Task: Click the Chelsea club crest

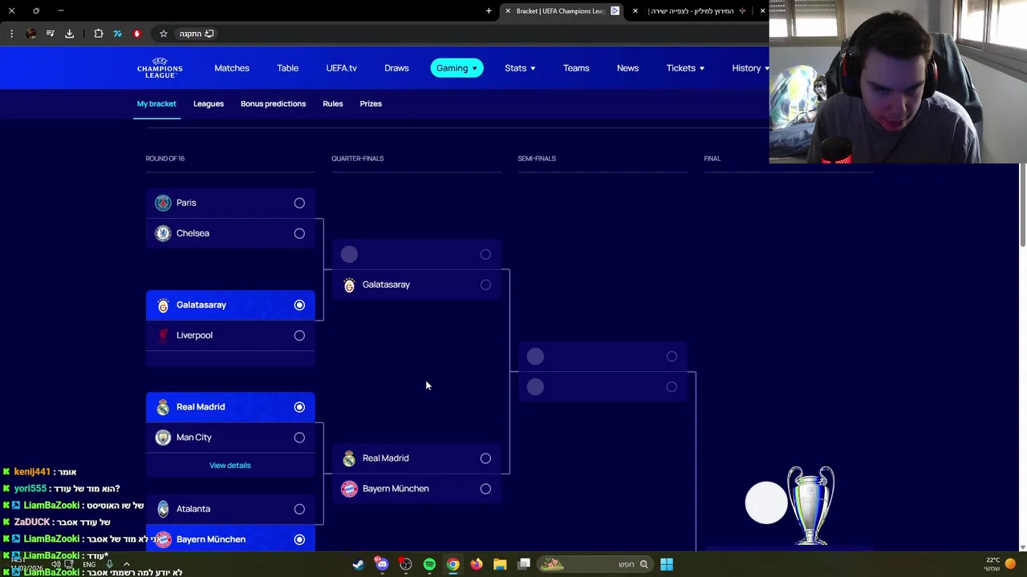Action: click(163, 233)
